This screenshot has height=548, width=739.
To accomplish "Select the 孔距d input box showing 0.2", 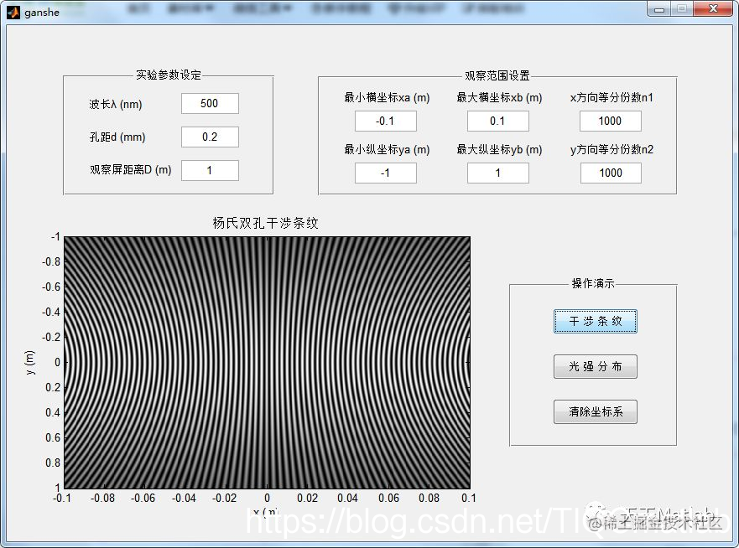I will [210, 137].
